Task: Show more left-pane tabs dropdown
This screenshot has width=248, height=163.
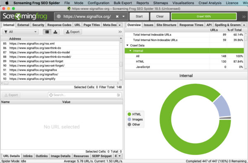Action: (120, 25)
